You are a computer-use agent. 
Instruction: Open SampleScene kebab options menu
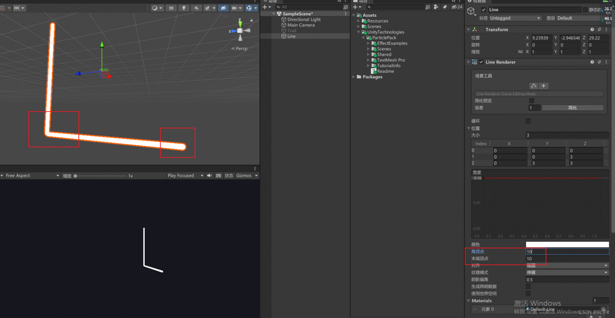[x=346, y=14]
